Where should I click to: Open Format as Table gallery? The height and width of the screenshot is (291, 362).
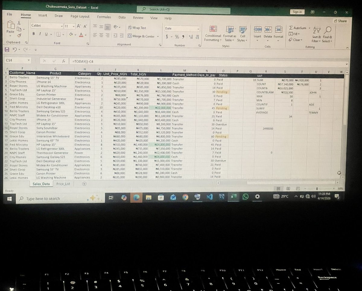230,33
